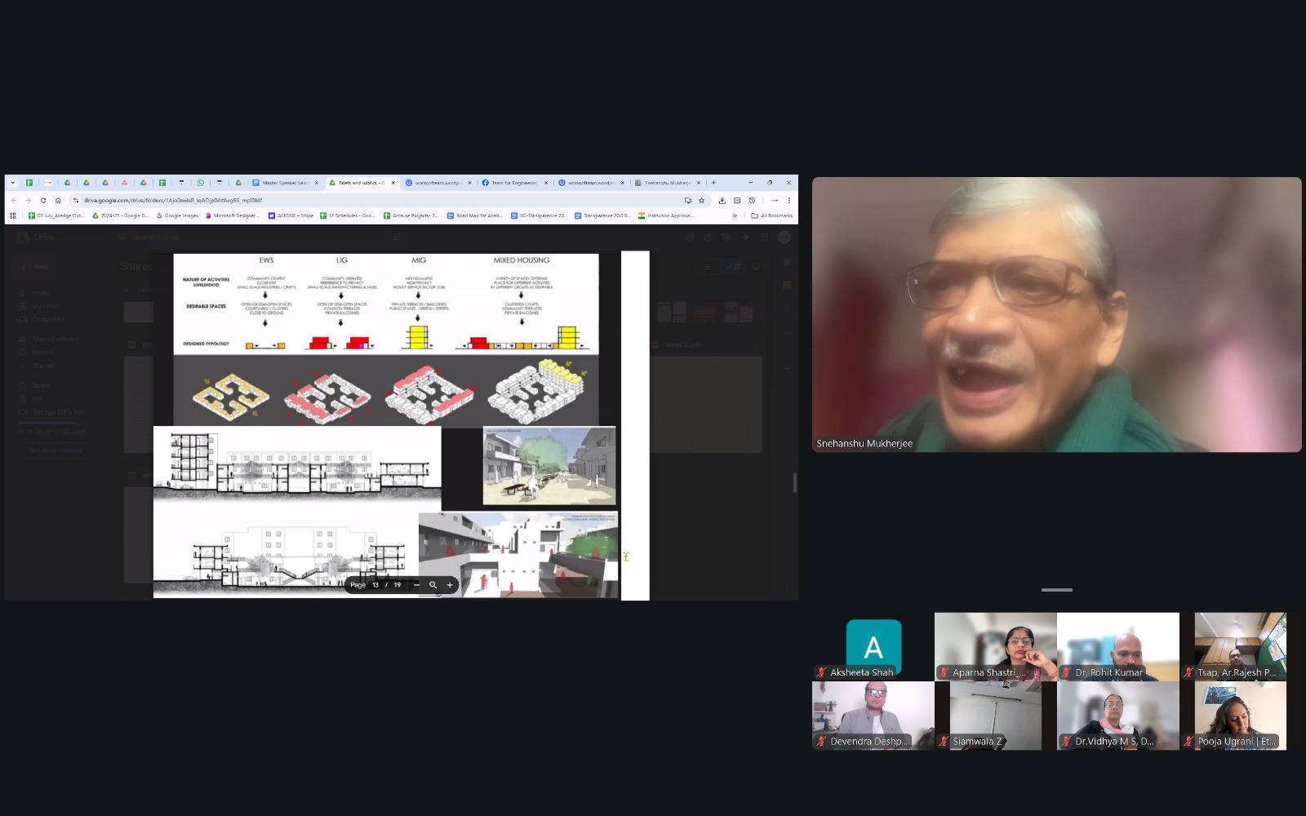Expand the hidden bookmarks overflow chevron
This screenshot has height=816, width=1306.
(x=735, y=216)
